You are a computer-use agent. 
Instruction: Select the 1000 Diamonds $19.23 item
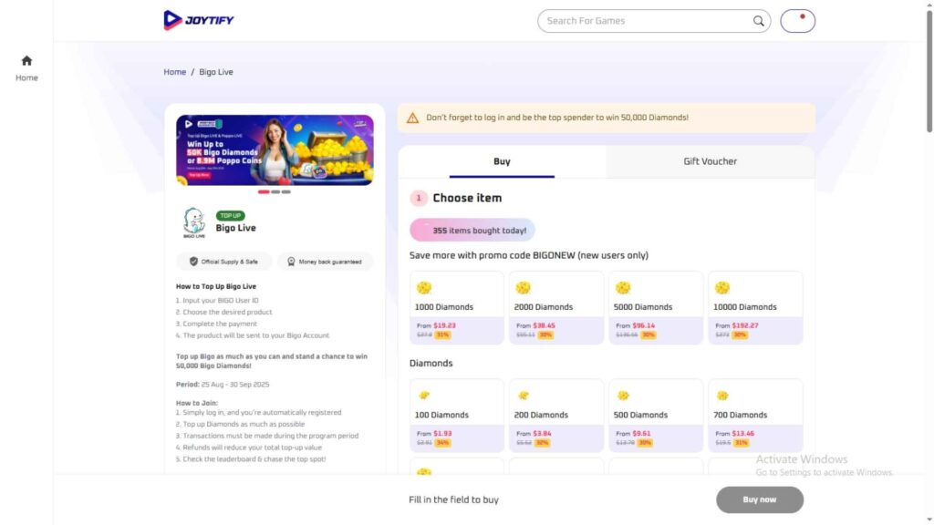point(457,308)
